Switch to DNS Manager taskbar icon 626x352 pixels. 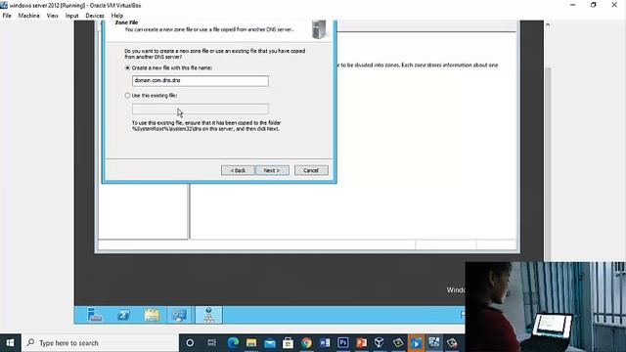click(208, 315)
